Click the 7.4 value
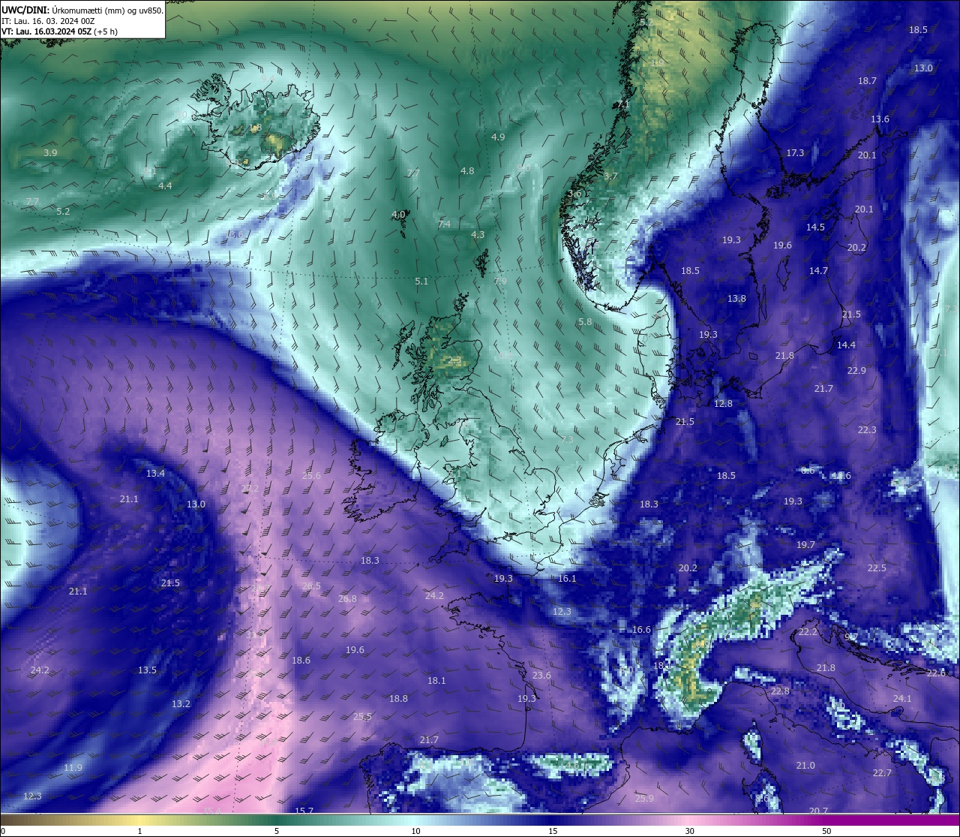This screenshot has height=837, width=960. tap(444, 224)
